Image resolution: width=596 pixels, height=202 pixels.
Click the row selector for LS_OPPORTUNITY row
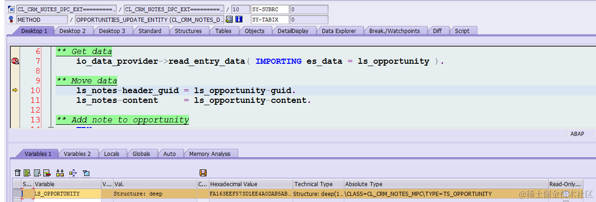coord(17,194)
